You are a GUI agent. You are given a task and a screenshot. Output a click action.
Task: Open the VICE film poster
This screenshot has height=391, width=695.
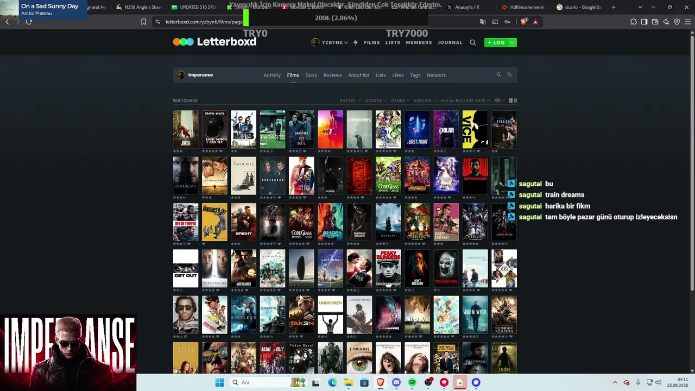(475, 129)
